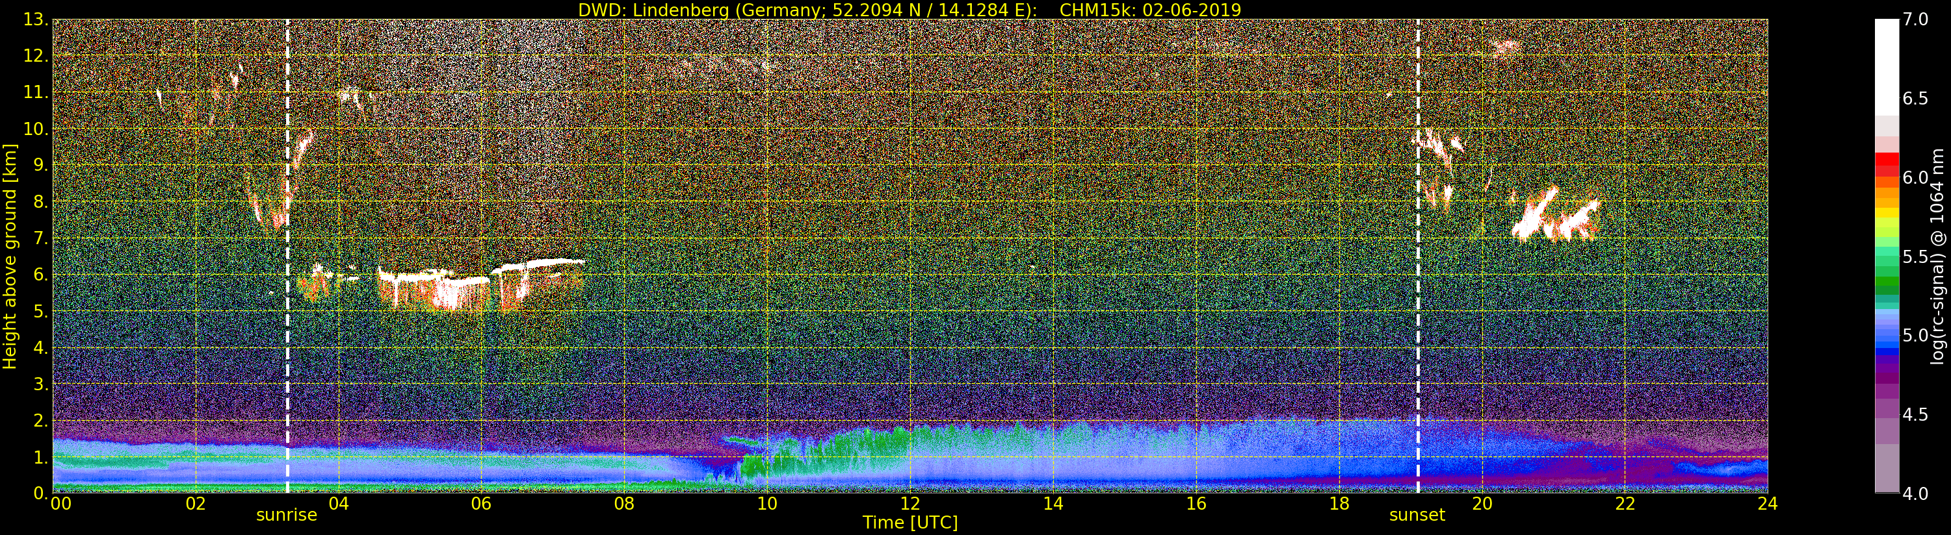1951x535 pixels.
Task: Click the plot title "DWD: Lindenberg (Germany..."
Action: coord(909,10)
